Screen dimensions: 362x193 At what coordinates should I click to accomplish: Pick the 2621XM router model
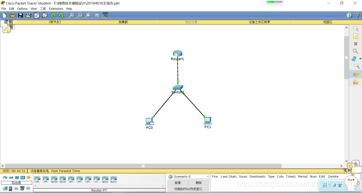63,179
